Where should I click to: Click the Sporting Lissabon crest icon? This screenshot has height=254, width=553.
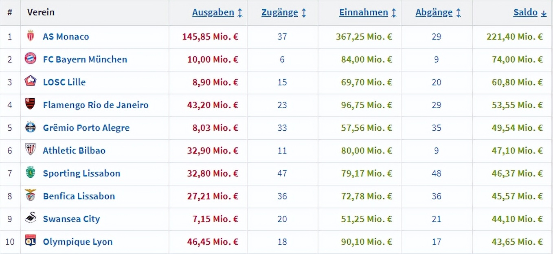31,173
